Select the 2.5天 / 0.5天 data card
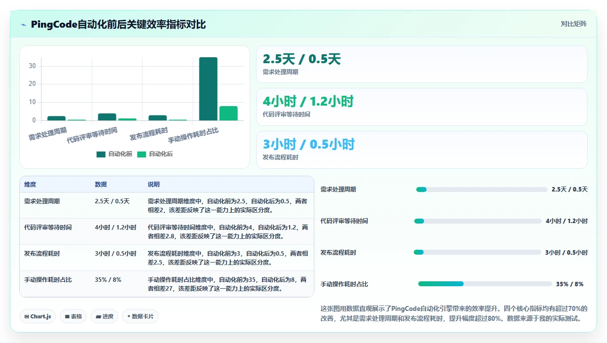 (x=422, y=64)
